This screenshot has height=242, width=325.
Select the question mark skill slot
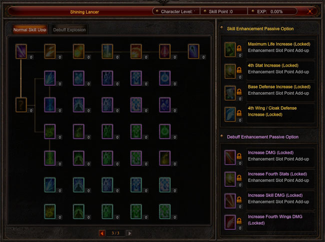click(x=21, y=105)
